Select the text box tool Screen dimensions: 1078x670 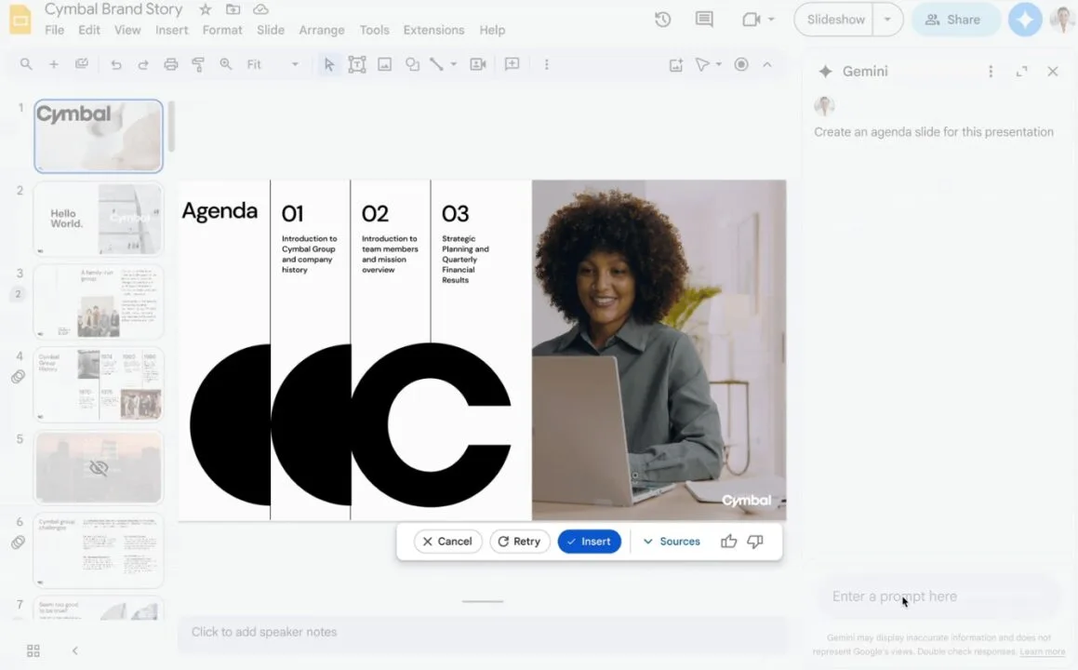point(356,64)
